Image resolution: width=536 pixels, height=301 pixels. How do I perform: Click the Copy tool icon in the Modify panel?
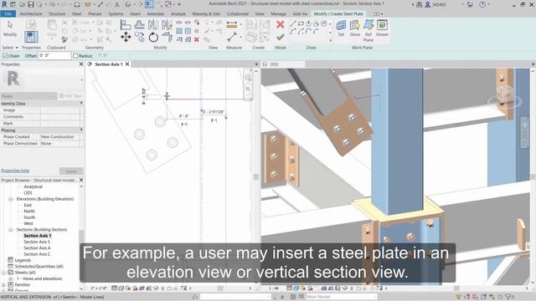pos(139,37)
